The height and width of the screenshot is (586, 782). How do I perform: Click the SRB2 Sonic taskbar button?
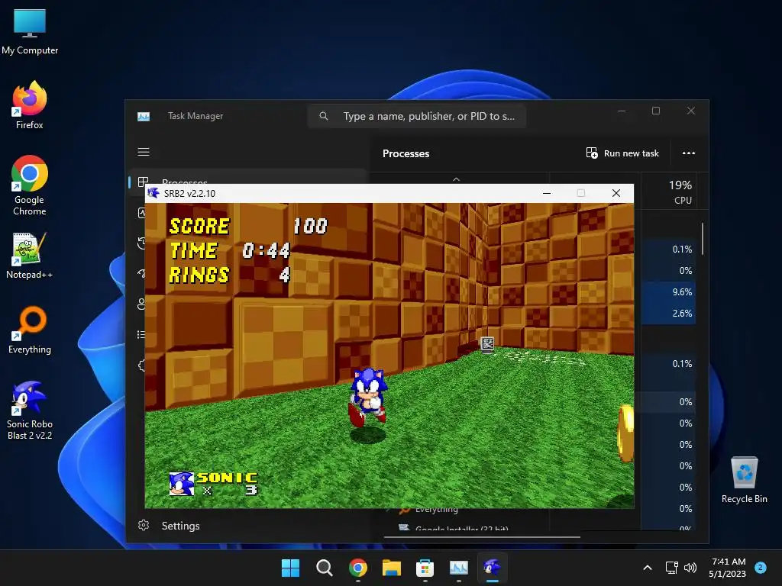click(x=493, y=568)
